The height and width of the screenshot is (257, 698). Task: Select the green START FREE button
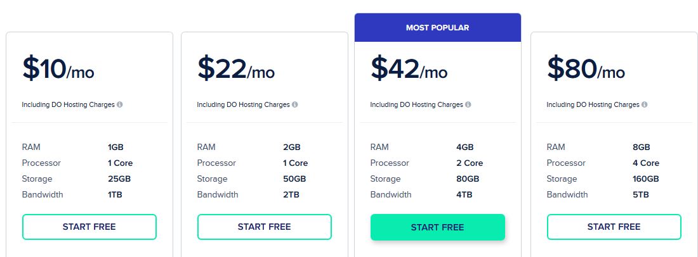tap(438, 227)
